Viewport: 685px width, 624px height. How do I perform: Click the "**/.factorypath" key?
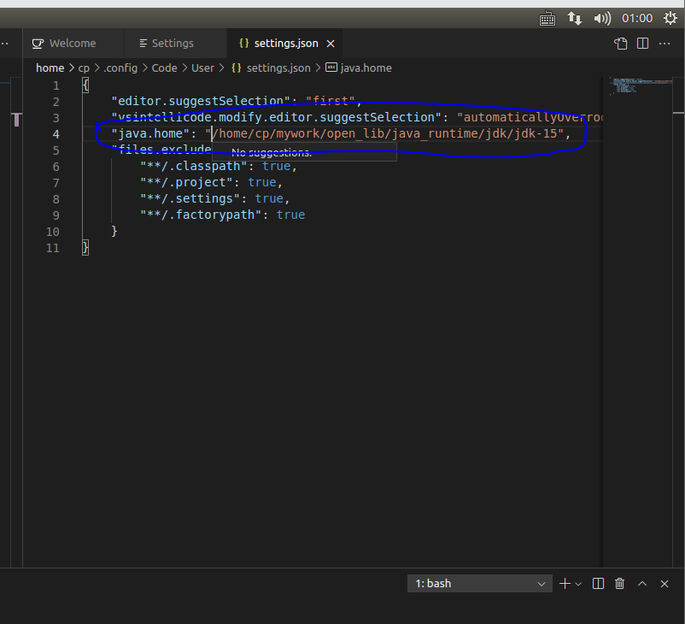201,215
